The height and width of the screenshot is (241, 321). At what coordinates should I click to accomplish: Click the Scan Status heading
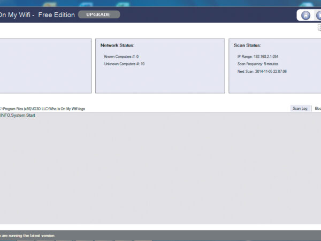247,46
